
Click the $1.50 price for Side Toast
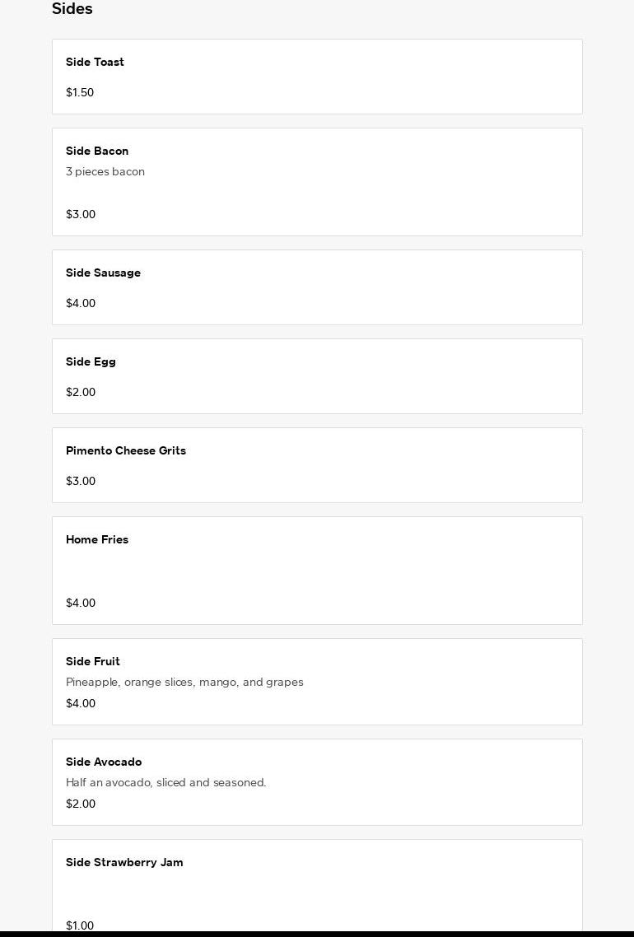pos(80,92)
